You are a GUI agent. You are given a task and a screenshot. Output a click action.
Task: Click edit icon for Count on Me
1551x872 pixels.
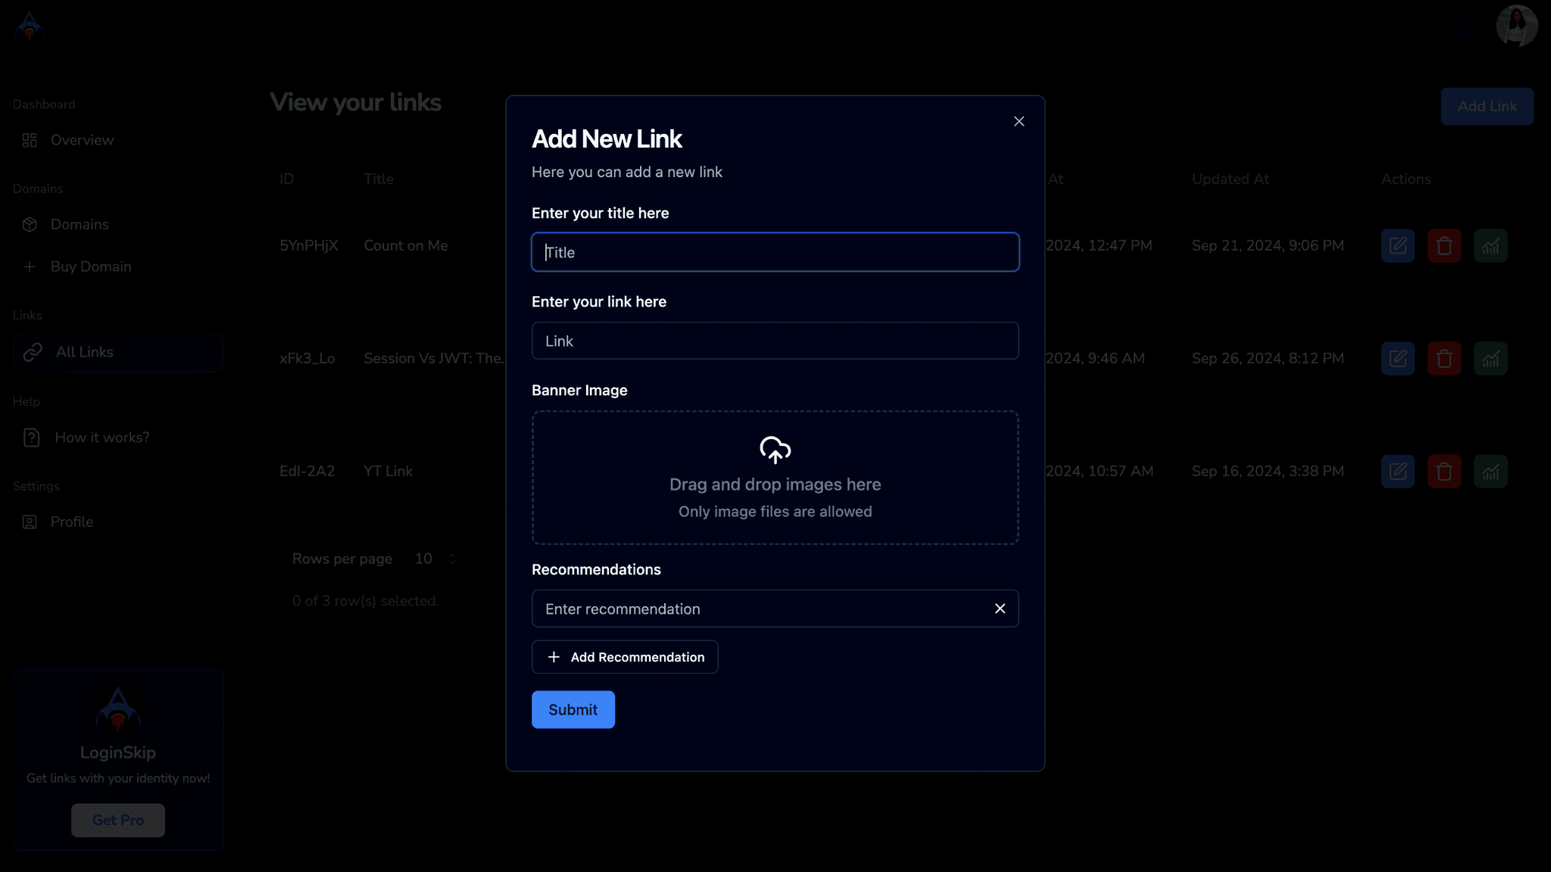1397,246
